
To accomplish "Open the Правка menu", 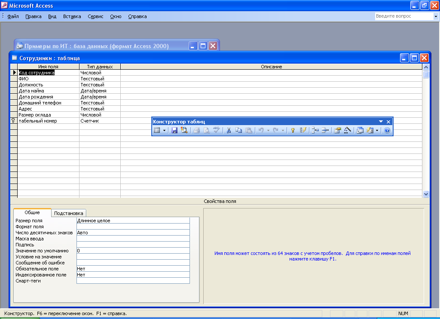I will click(34, 16).
